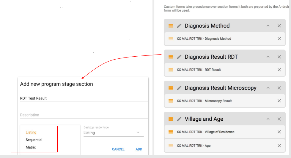Screen dimensions: 291x158
Task: Click the Add new program stage section heading
Action: tap(56, 84)
